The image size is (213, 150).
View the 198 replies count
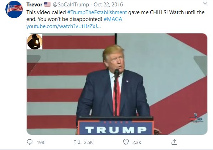point(41,142)
